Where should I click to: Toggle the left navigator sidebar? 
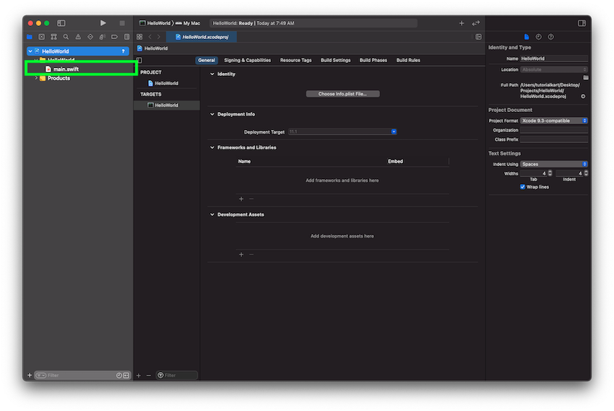pyautogui.click(x=61, y=23)
